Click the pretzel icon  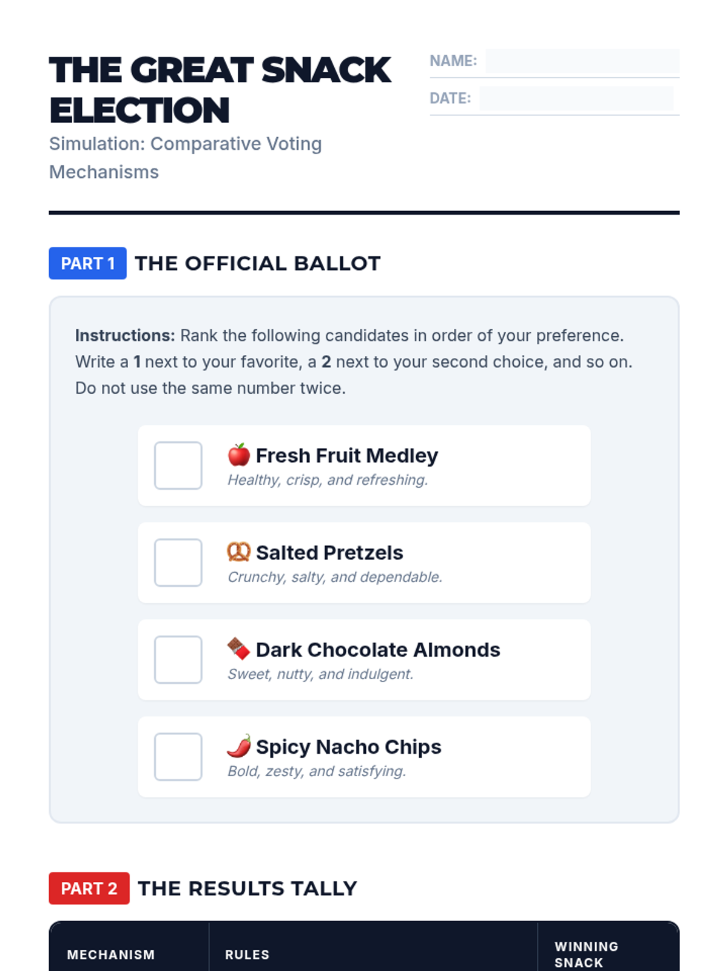point(238,552)
